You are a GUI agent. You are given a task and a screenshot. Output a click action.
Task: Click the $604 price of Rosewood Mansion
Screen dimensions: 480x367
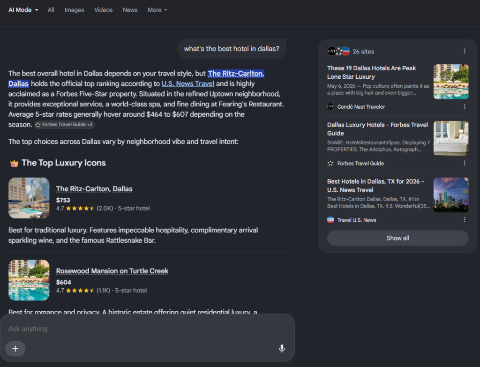point(64,282)
